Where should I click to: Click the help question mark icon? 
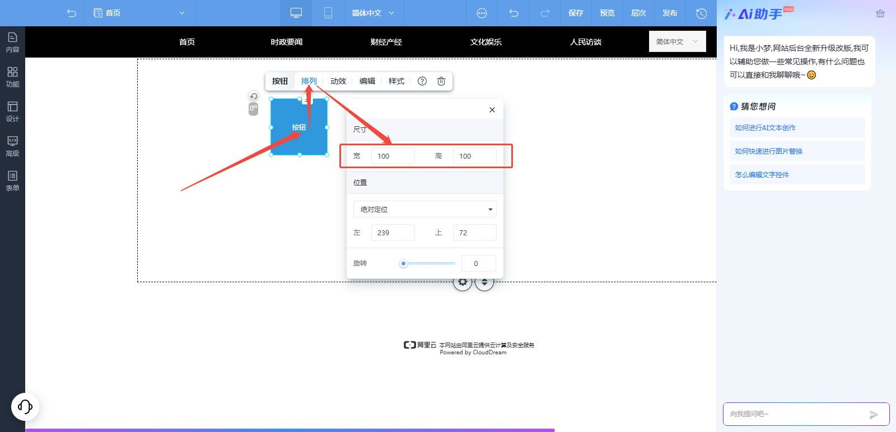point(422,81)
